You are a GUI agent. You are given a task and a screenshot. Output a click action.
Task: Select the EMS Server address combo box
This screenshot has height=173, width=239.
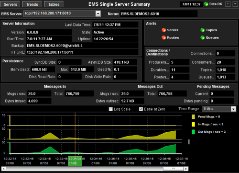pyautogui.click(x=62, y=13)
